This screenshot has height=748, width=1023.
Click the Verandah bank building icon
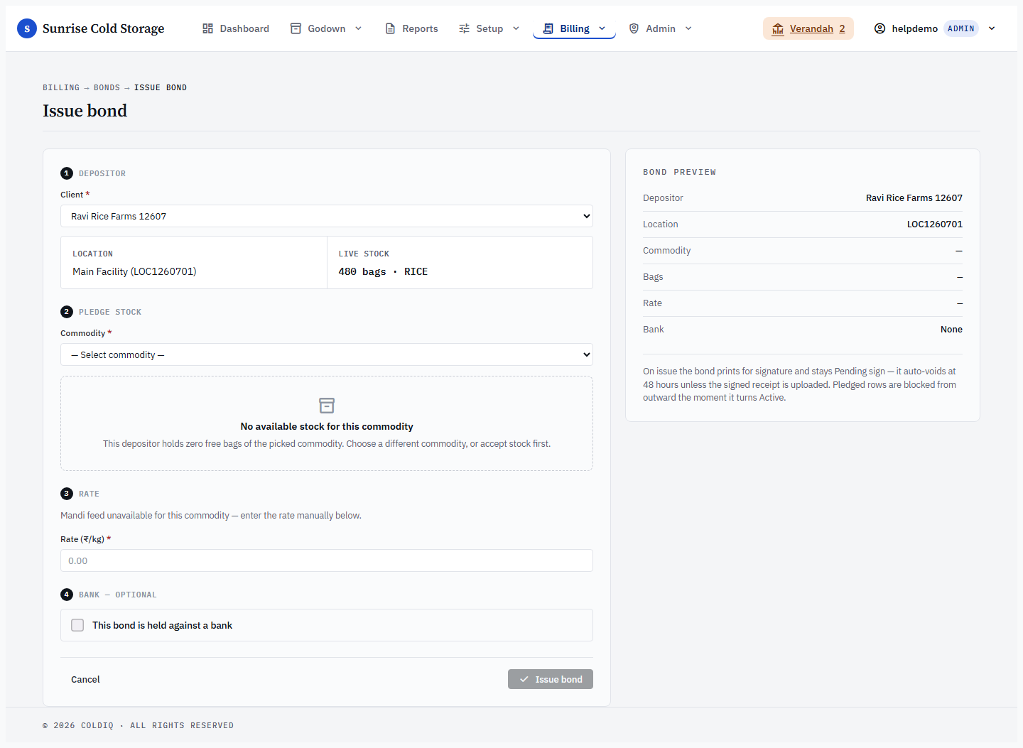pyautogui.click(x=778, y=28)
